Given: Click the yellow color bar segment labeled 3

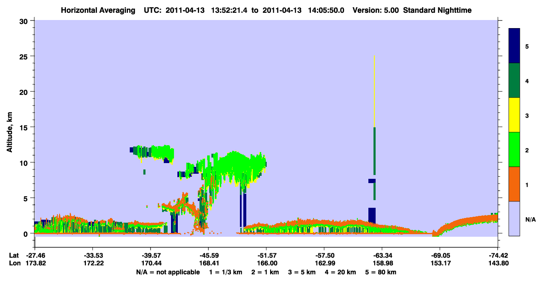Looking at the screenshot, I should 514,115.
